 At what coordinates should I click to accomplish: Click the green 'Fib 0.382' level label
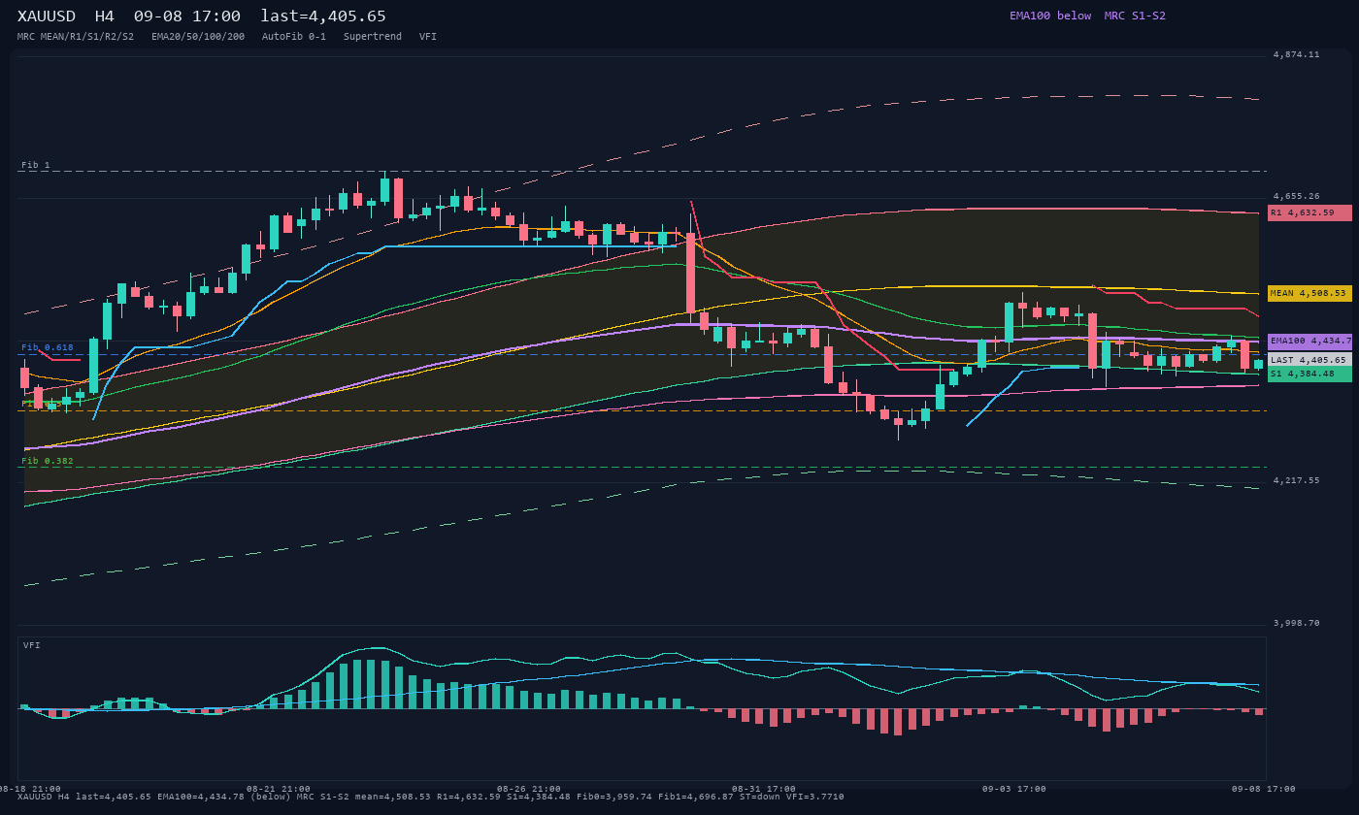(x=48, y=461)
